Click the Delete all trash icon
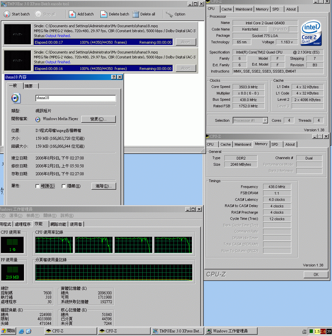Viewport: 332px width, 336px height. pyautogui.click(x=135, y=14)
